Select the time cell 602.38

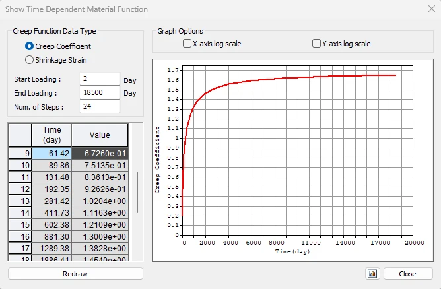(x=51, y=224)
